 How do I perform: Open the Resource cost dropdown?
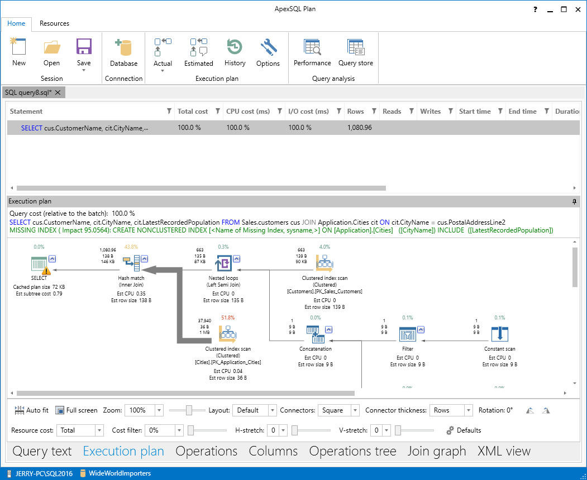pos(99,430)
